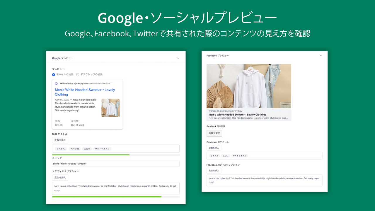
Task: Click the タイトル tag in Facebook title field
Action: (214, 156)
